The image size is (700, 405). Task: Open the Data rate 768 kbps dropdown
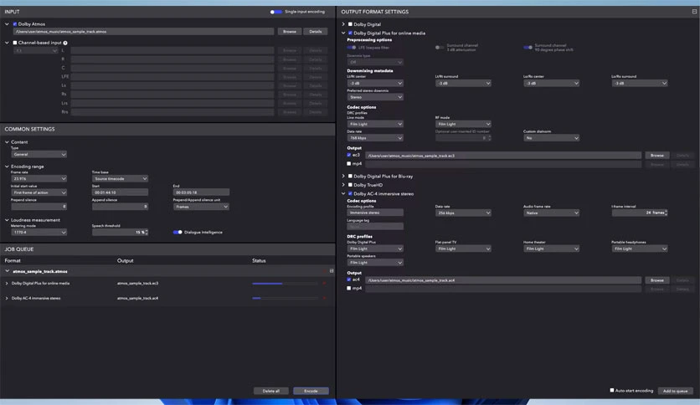tap(375, 138)
